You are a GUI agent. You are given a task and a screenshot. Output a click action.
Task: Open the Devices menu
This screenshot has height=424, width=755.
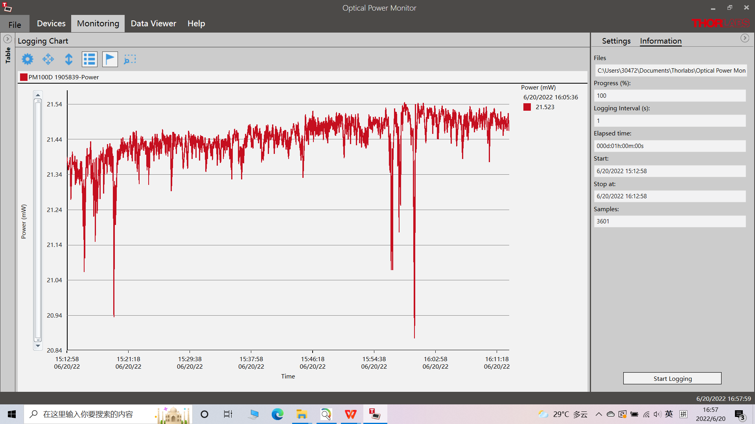51,24
